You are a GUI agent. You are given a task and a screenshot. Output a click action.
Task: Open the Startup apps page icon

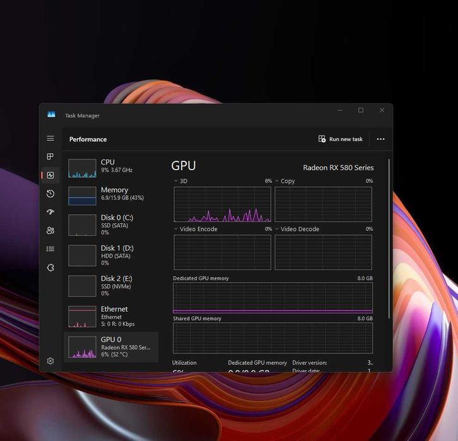(50, 212)
